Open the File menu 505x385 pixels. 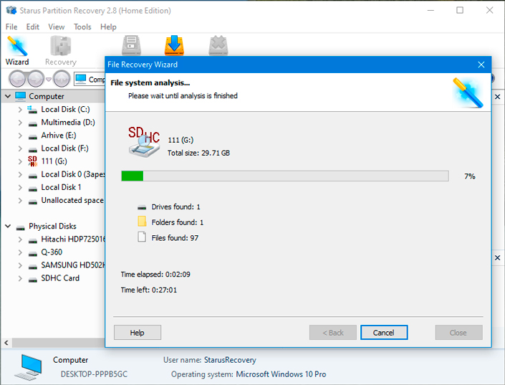[11, 27]
